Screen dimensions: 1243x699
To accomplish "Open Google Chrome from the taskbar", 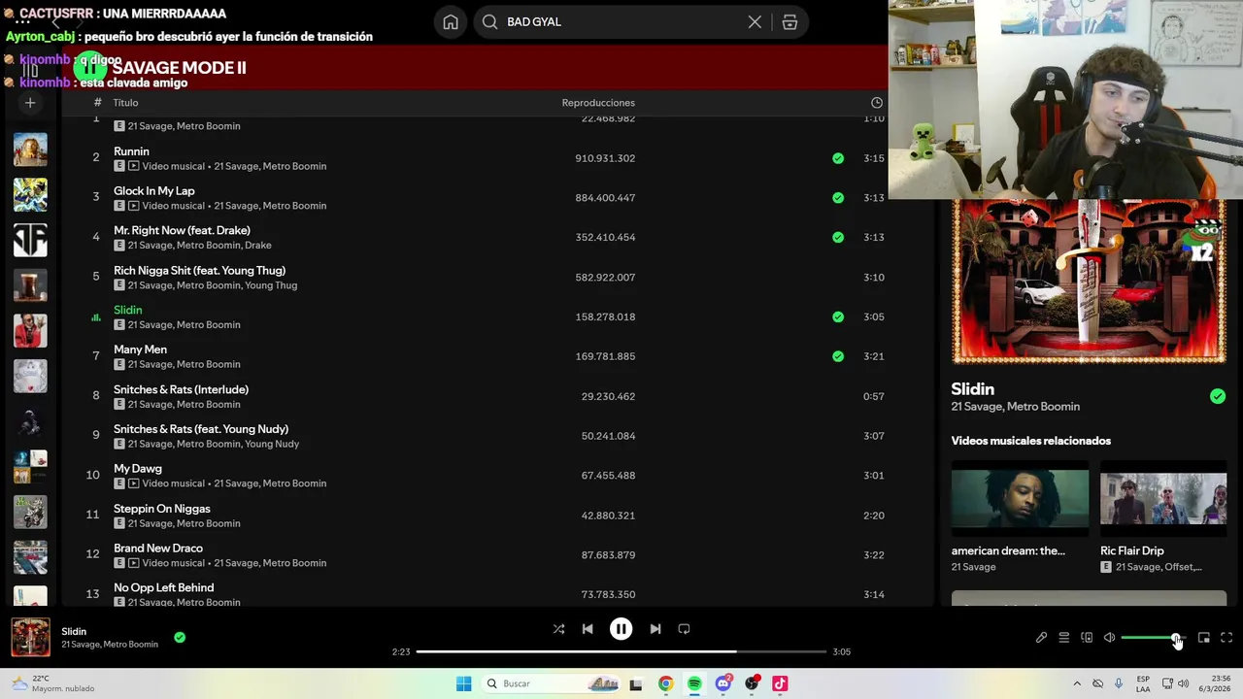I will tap(665, 683).
